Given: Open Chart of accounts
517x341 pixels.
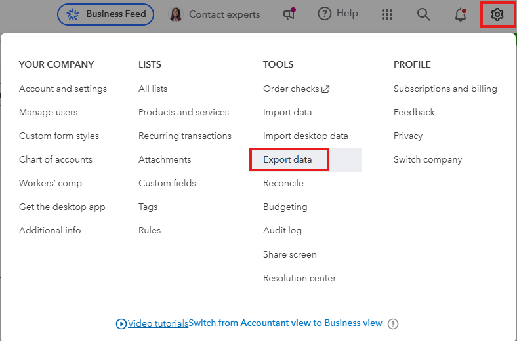Looking at the screenshot, I should (x=56, y=159).
